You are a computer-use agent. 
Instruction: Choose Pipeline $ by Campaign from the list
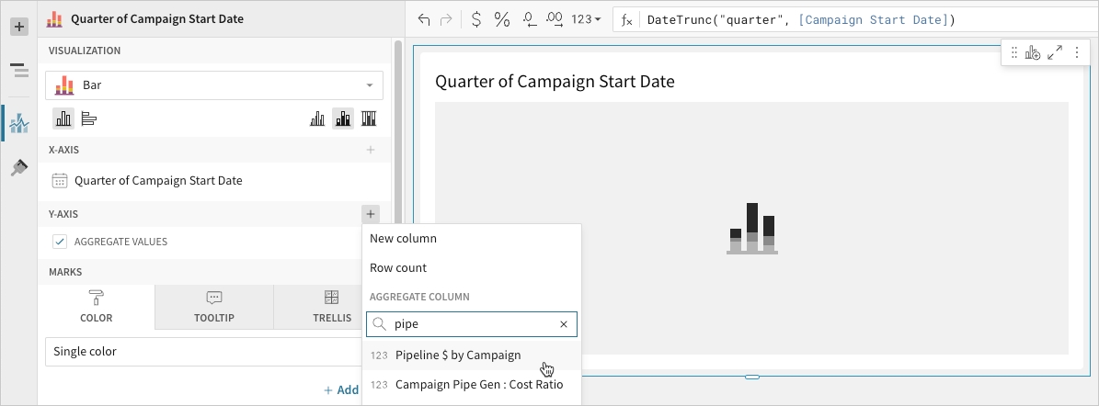458,355
